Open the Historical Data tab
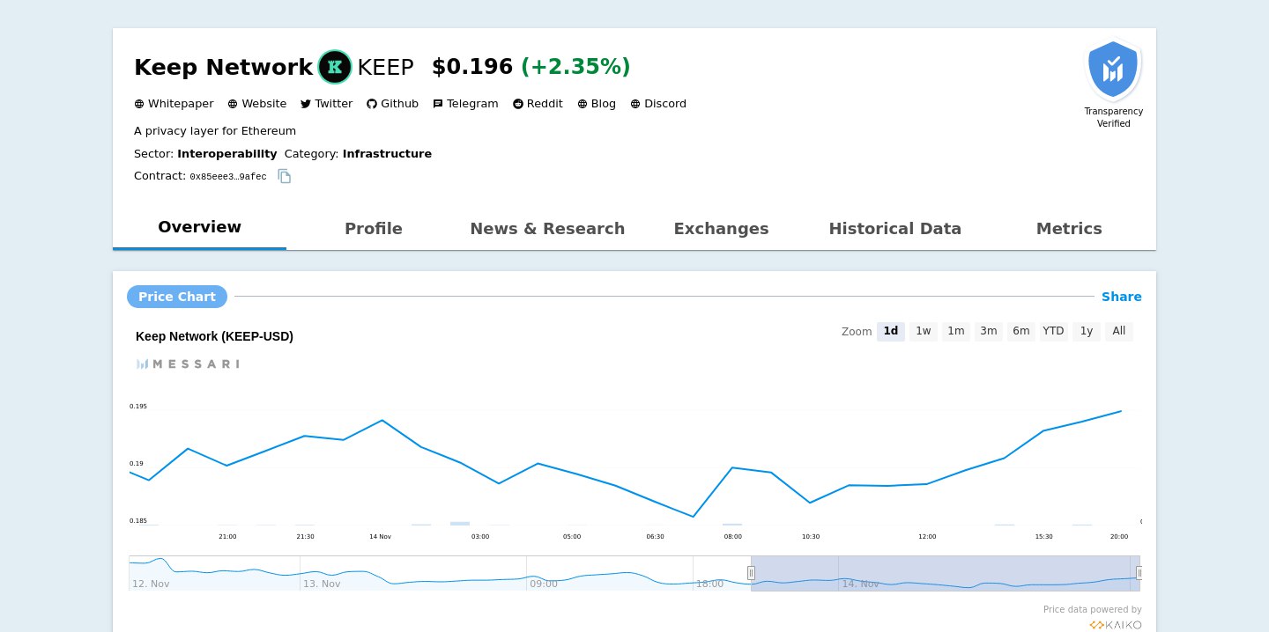Image resolution: width=1269 pixels, height=632 pixels. pyautogui.click(x=895, y=229)
